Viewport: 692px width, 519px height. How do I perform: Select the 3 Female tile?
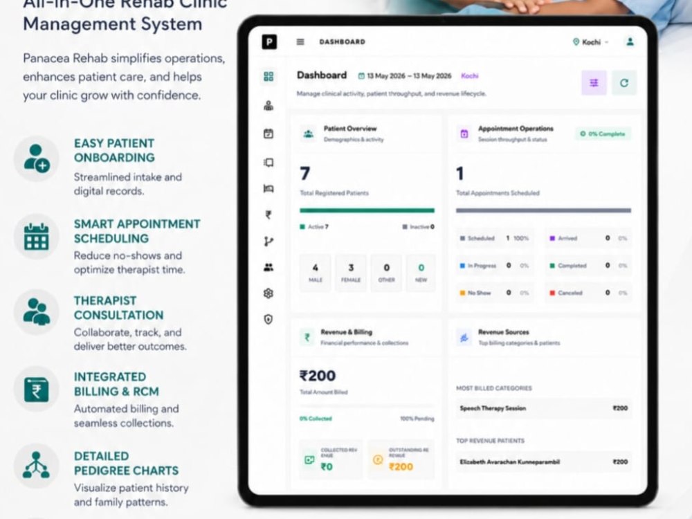click(x=351, y=273)
